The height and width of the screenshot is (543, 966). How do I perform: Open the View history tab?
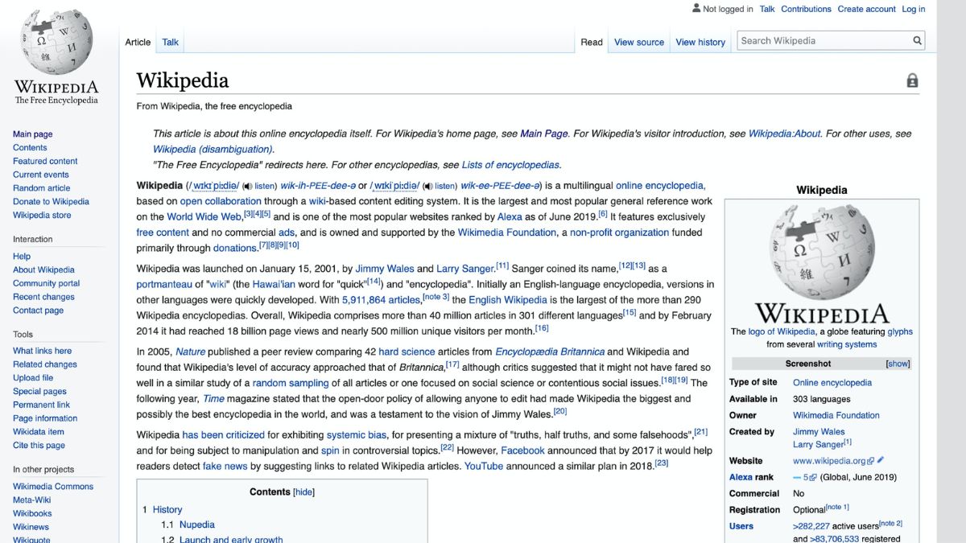click(700, 42)
